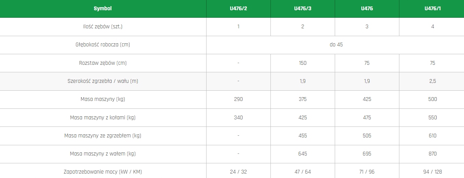The image size is (464, 178).
Task: Click the Symbol column header
Action: tap(103, 9)
